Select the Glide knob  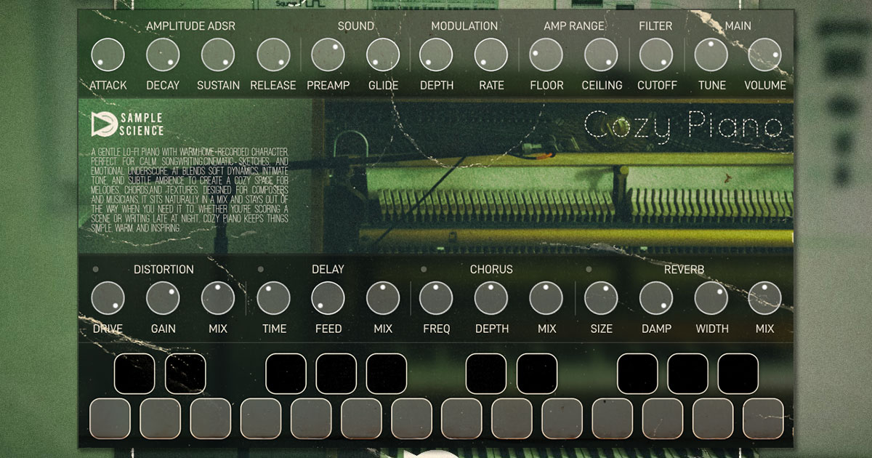[x=383, y=55]
